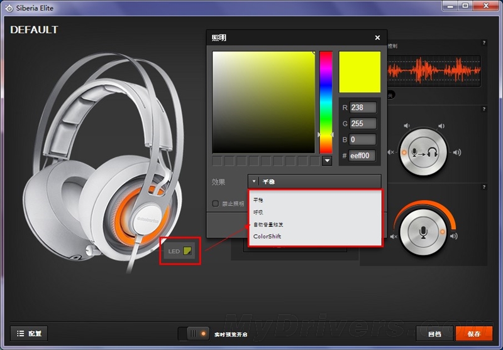Mute the microphone via left mute icon
The height and width of the screenshot is (350, 503).
coord(394,236)
